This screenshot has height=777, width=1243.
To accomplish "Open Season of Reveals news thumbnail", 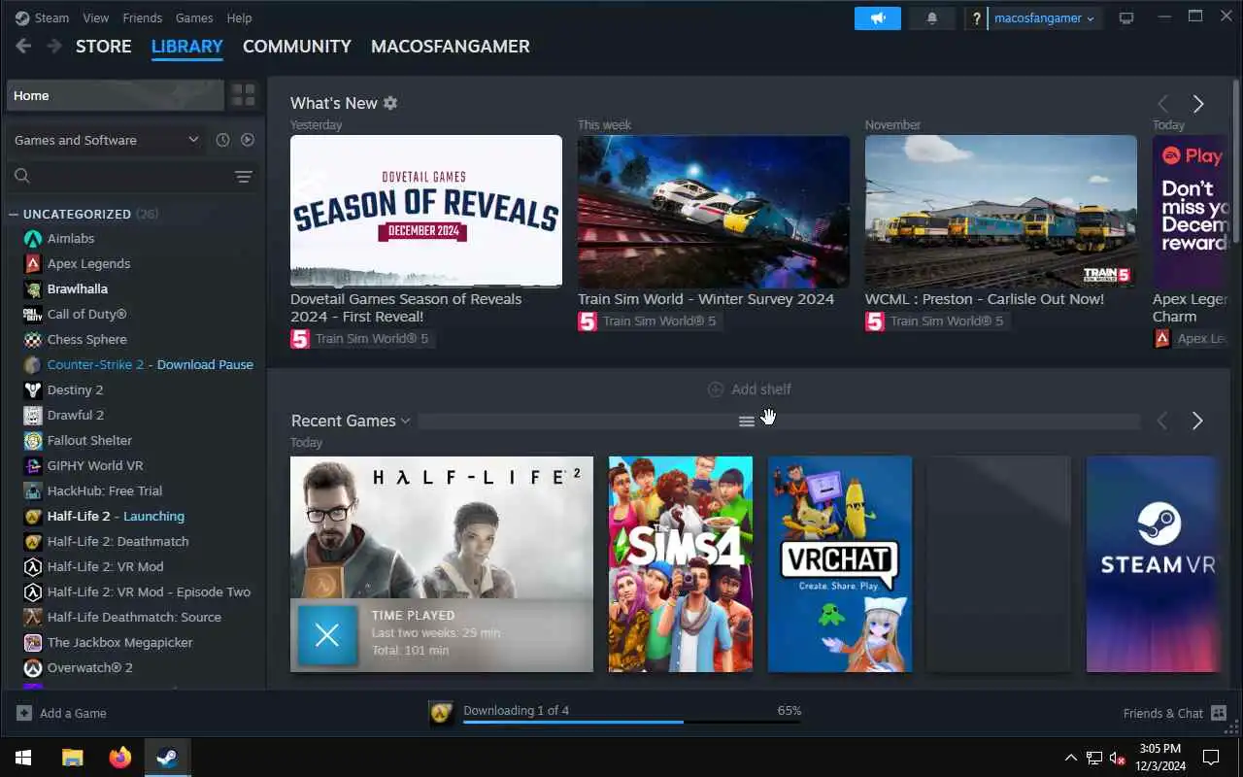I will coord(426,211).
